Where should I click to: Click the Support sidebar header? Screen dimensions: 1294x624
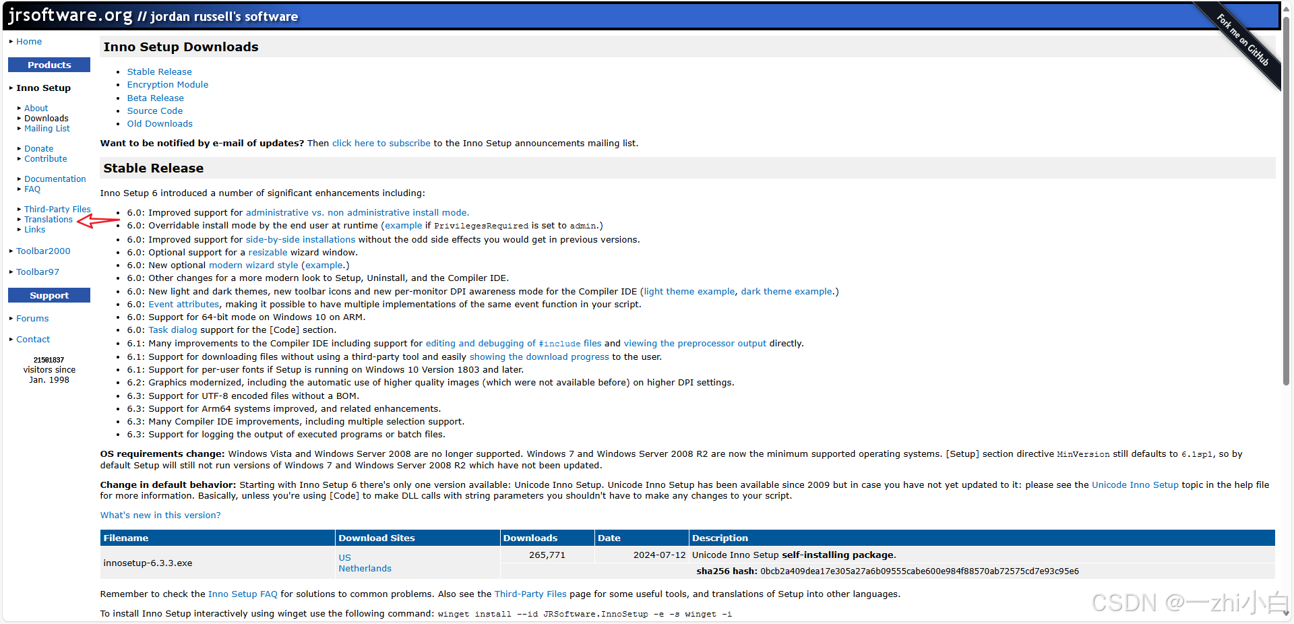49,295
